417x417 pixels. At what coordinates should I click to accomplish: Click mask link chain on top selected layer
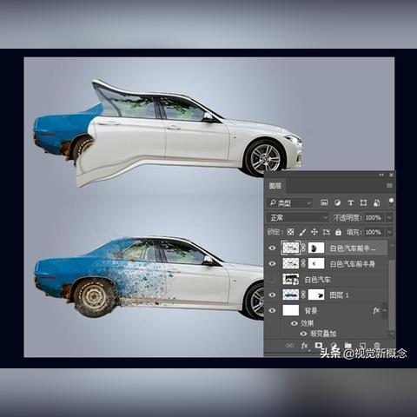click(x=303, y=248)
